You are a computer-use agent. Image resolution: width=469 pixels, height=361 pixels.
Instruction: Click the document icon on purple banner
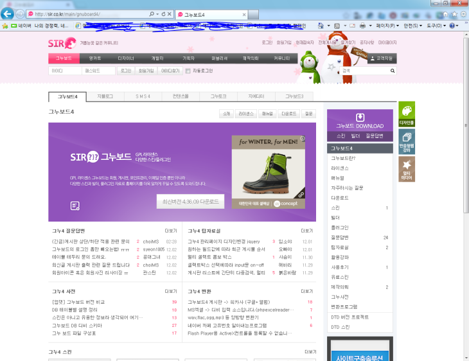pyautogui.click(x=75, y=206)
